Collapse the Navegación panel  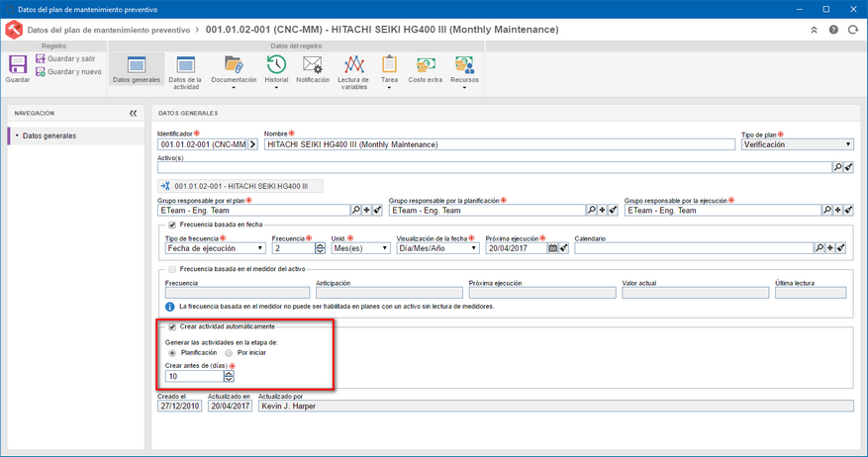coord(133,114)
